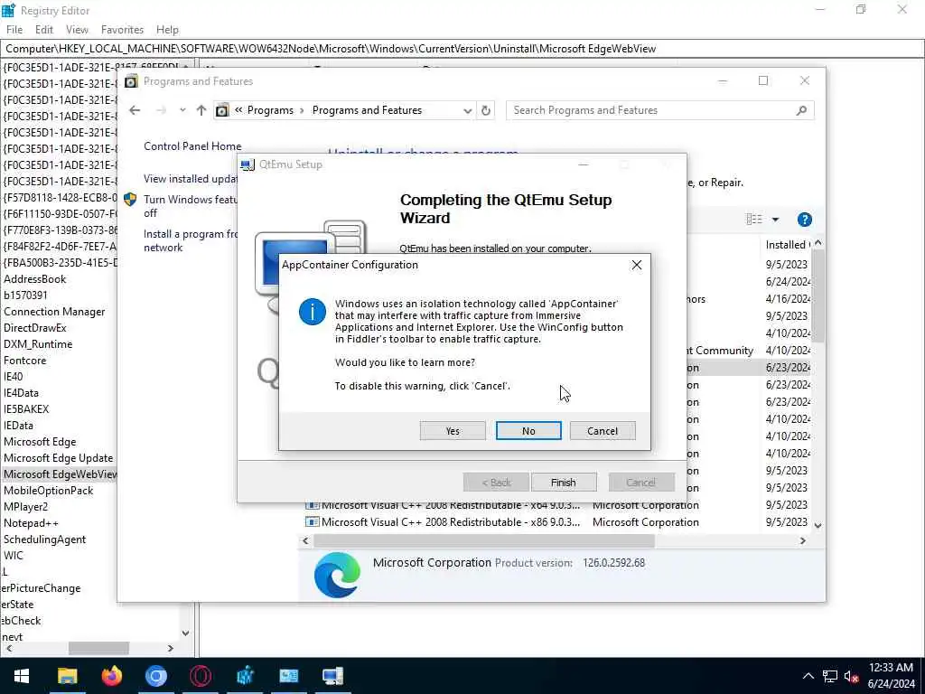Click right arrow of registry tree horizontal scrollbar
The image size is (925, 694).
[171, 648]
